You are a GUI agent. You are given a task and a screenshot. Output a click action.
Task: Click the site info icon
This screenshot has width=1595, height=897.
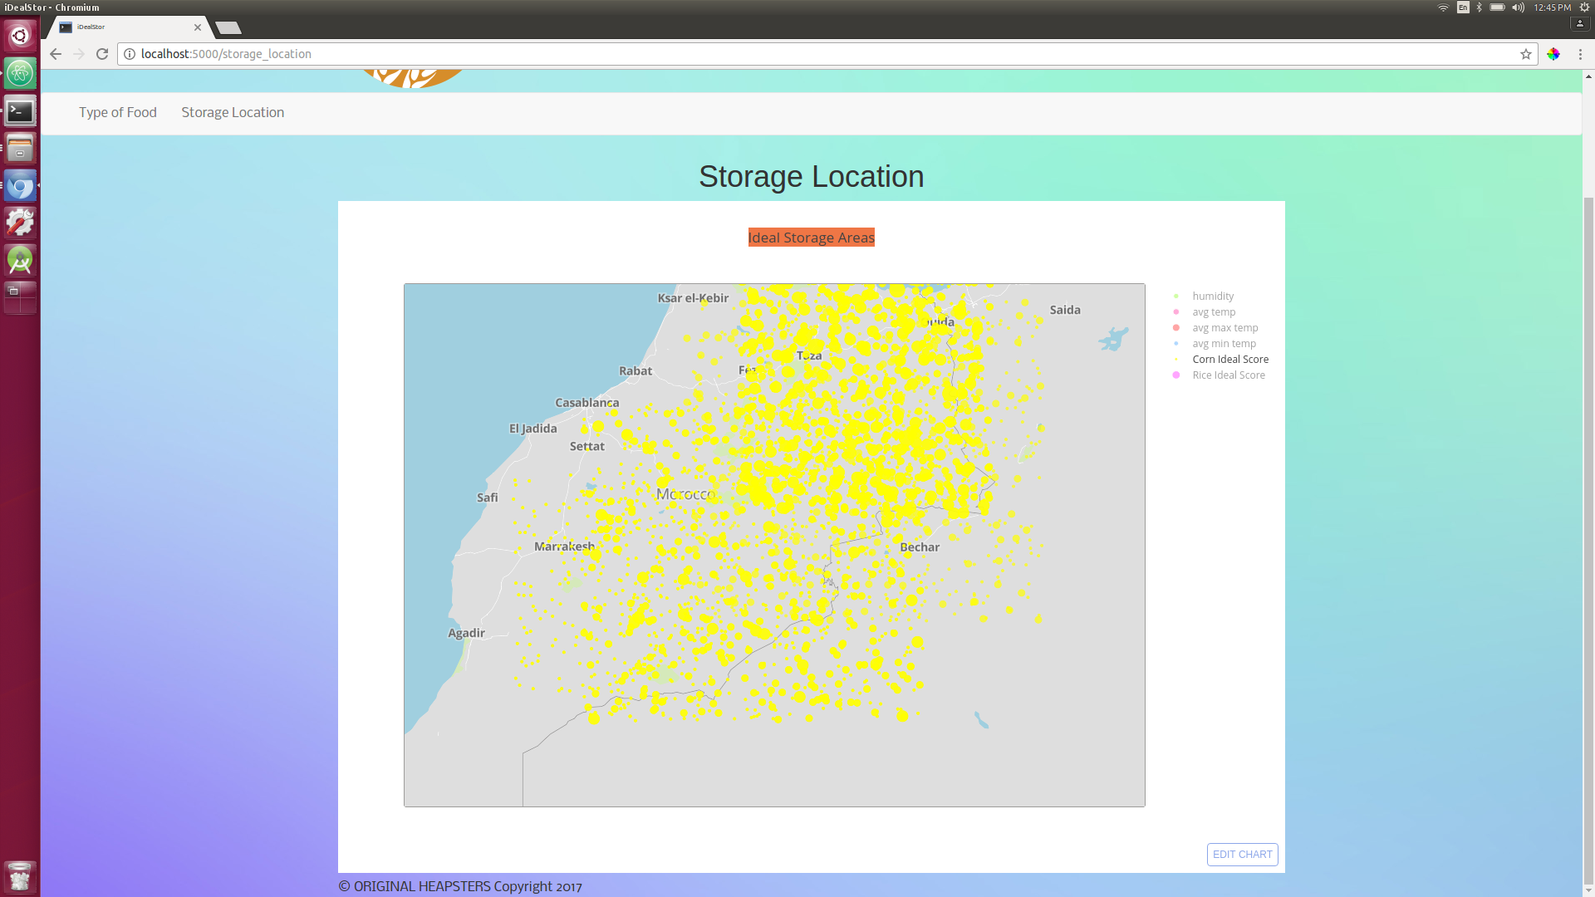pyautogui.click(x=130, y=54)
